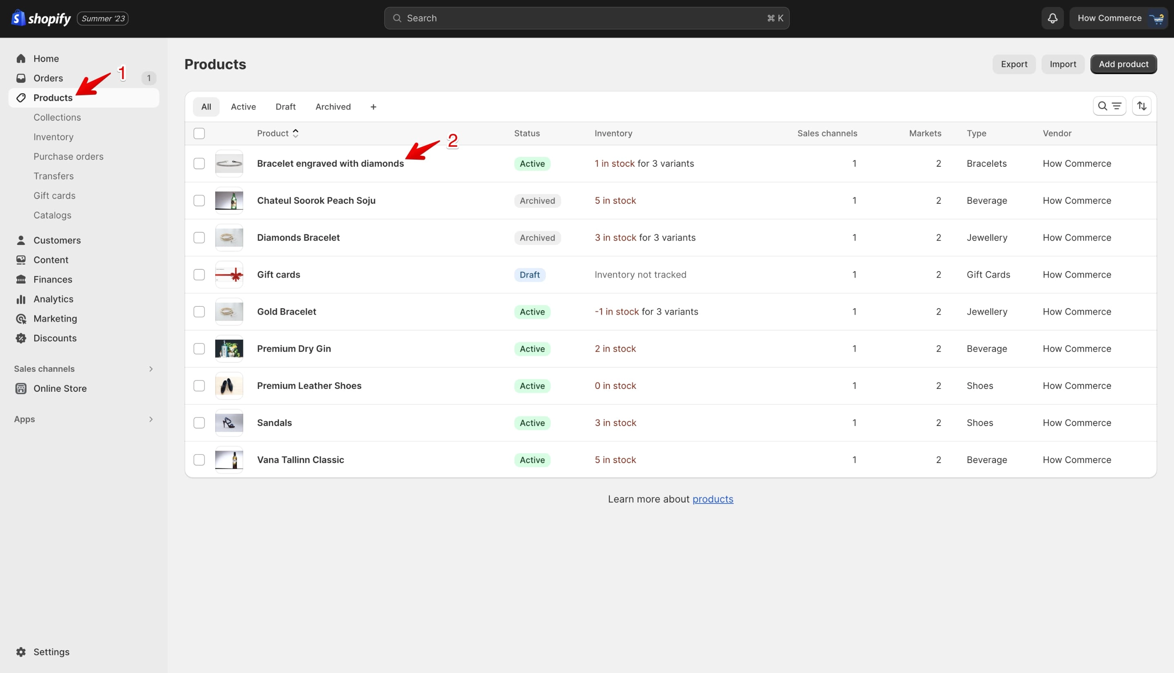This screenshot has height=673, width=1174.
Task: Open the How Commerce account menu
Action: (x=1119, y=18)
